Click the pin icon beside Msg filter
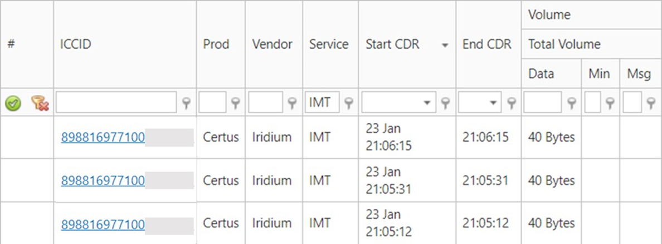Screen dimensions: 662x244 tap(651, 102)
